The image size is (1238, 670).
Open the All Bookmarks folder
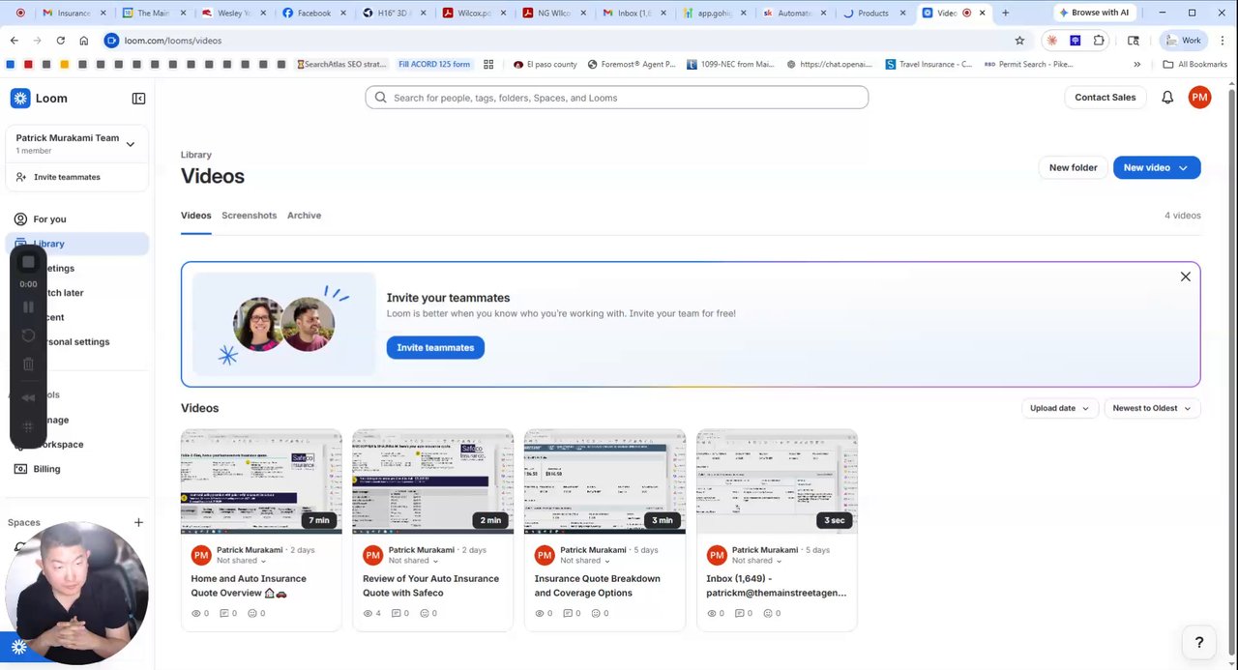(x=1194, y=65)
